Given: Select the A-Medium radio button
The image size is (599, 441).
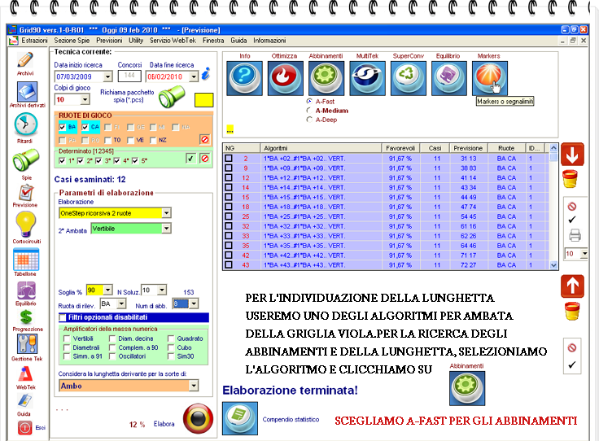Looking at the screenshot, I should (309, 111).
